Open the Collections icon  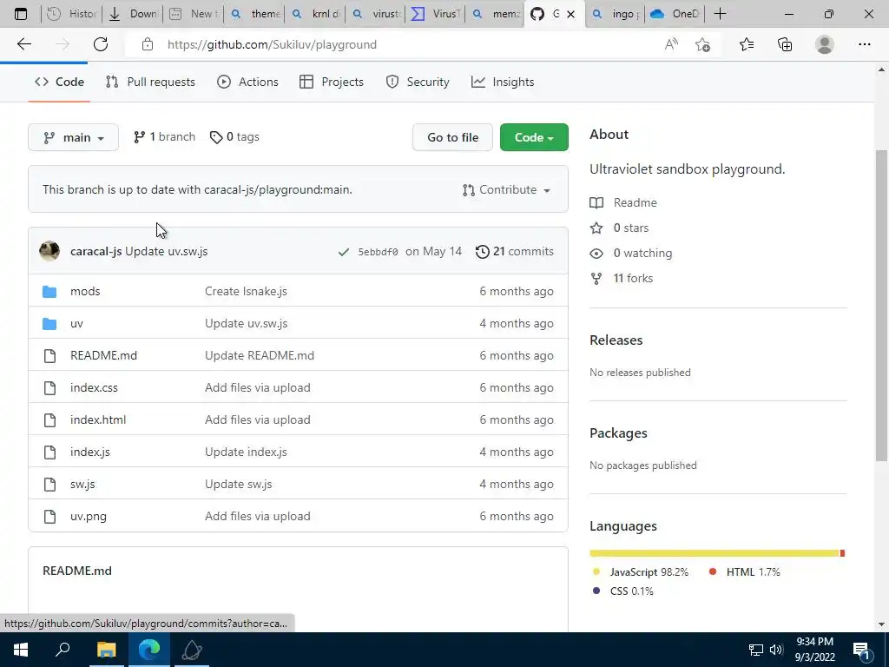785,44
